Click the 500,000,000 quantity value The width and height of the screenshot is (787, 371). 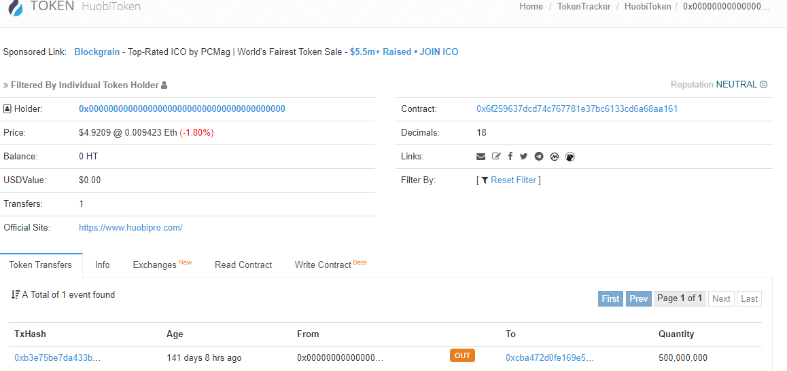[x=683, y=358]
